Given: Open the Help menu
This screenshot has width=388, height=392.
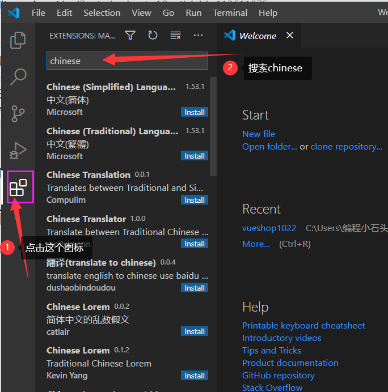Looking at the screenshot, I should 268,13.
